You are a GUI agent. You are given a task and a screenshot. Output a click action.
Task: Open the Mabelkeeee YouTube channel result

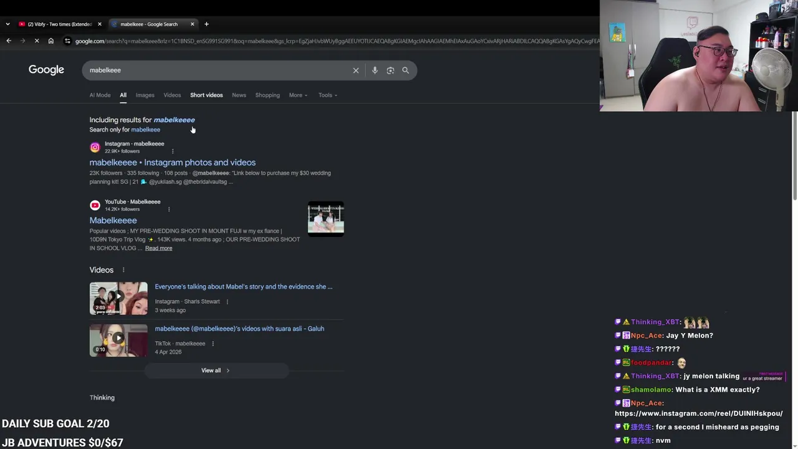pos(113,220)
